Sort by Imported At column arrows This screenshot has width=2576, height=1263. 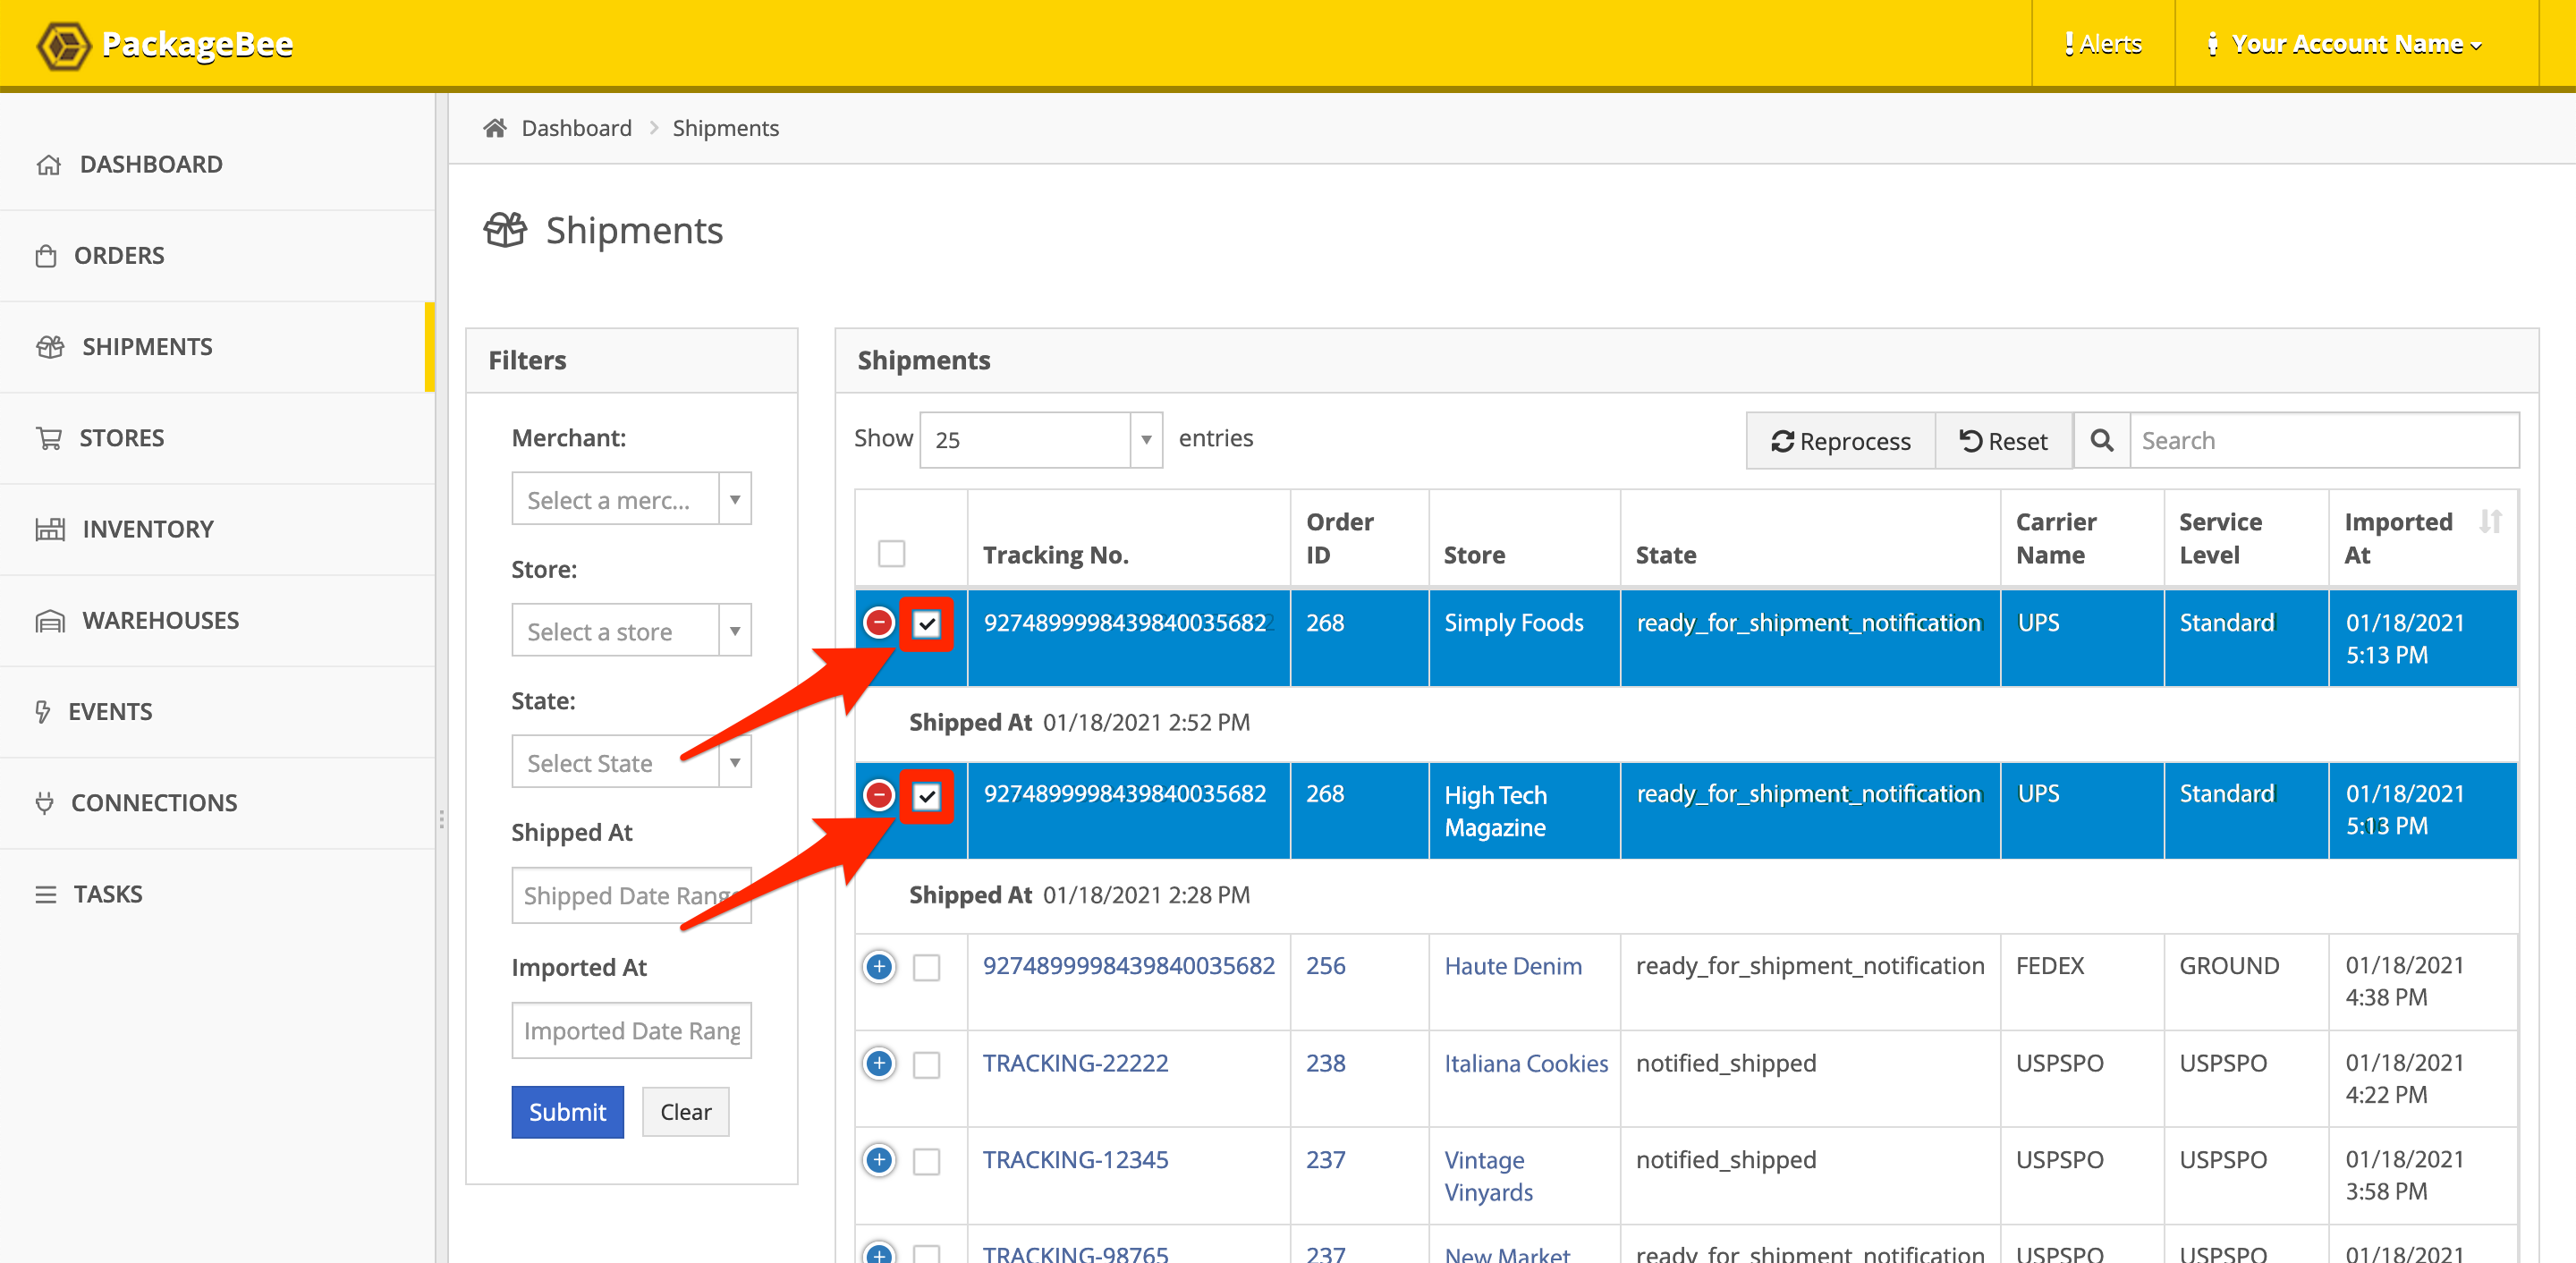pos(2490,521)
